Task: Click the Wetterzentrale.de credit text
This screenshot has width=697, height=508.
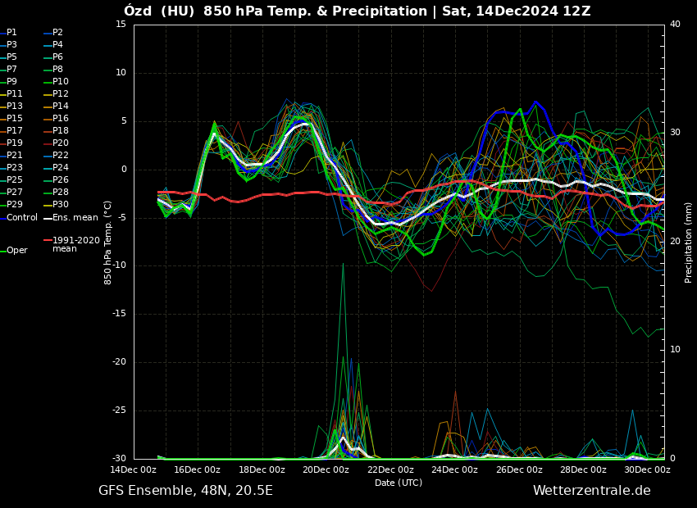Action: [591, 491]
